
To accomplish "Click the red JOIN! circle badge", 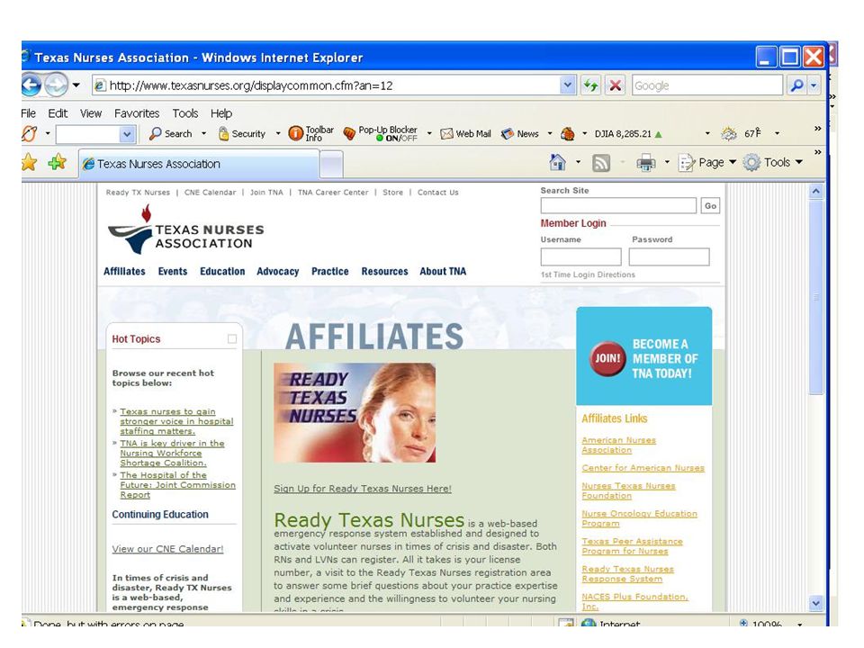I will [607, 358].
